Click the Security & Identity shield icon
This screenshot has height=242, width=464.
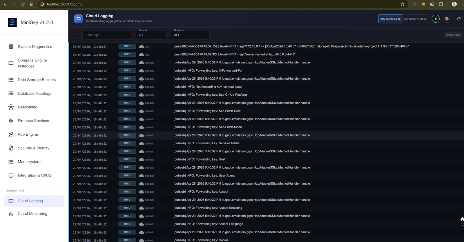[x=11, y=148]
